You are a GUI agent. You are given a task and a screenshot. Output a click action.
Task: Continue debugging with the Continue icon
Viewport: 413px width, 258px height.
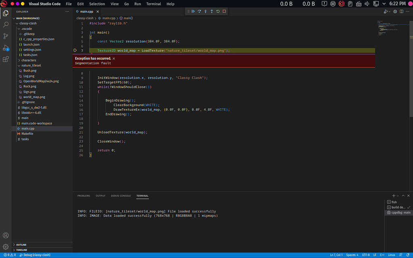pos(193,11)
